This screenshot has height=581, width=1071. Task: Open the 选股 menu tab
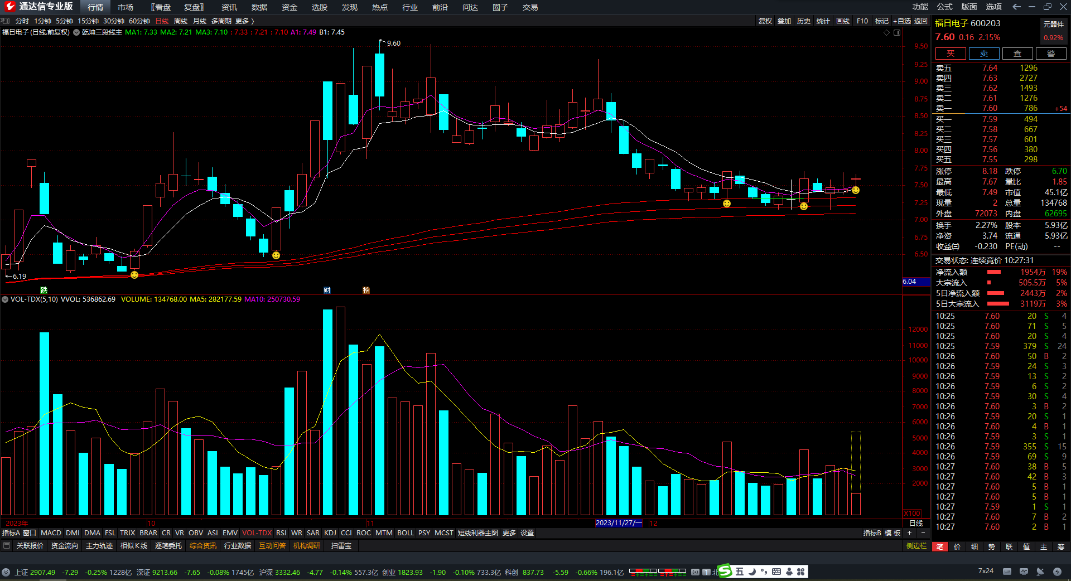tap(320, 7)
